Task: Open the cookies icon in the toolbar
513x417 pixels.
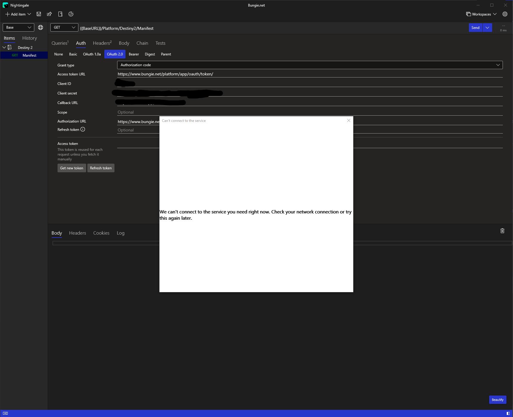Action: click(71, 14)
